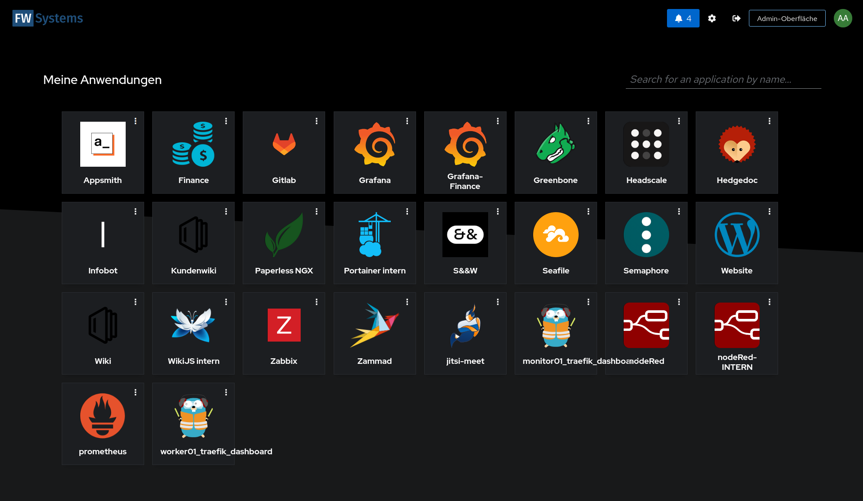Open the Website WordPress icon

(736, 235)
